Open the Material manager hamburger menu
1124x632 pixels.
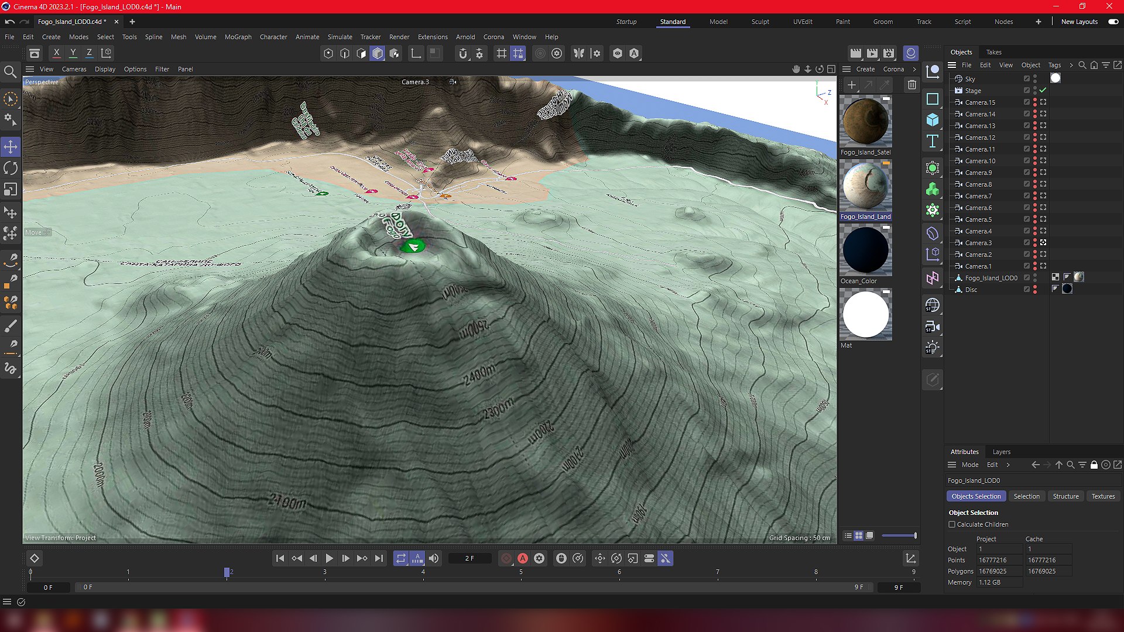click(847, 69)
